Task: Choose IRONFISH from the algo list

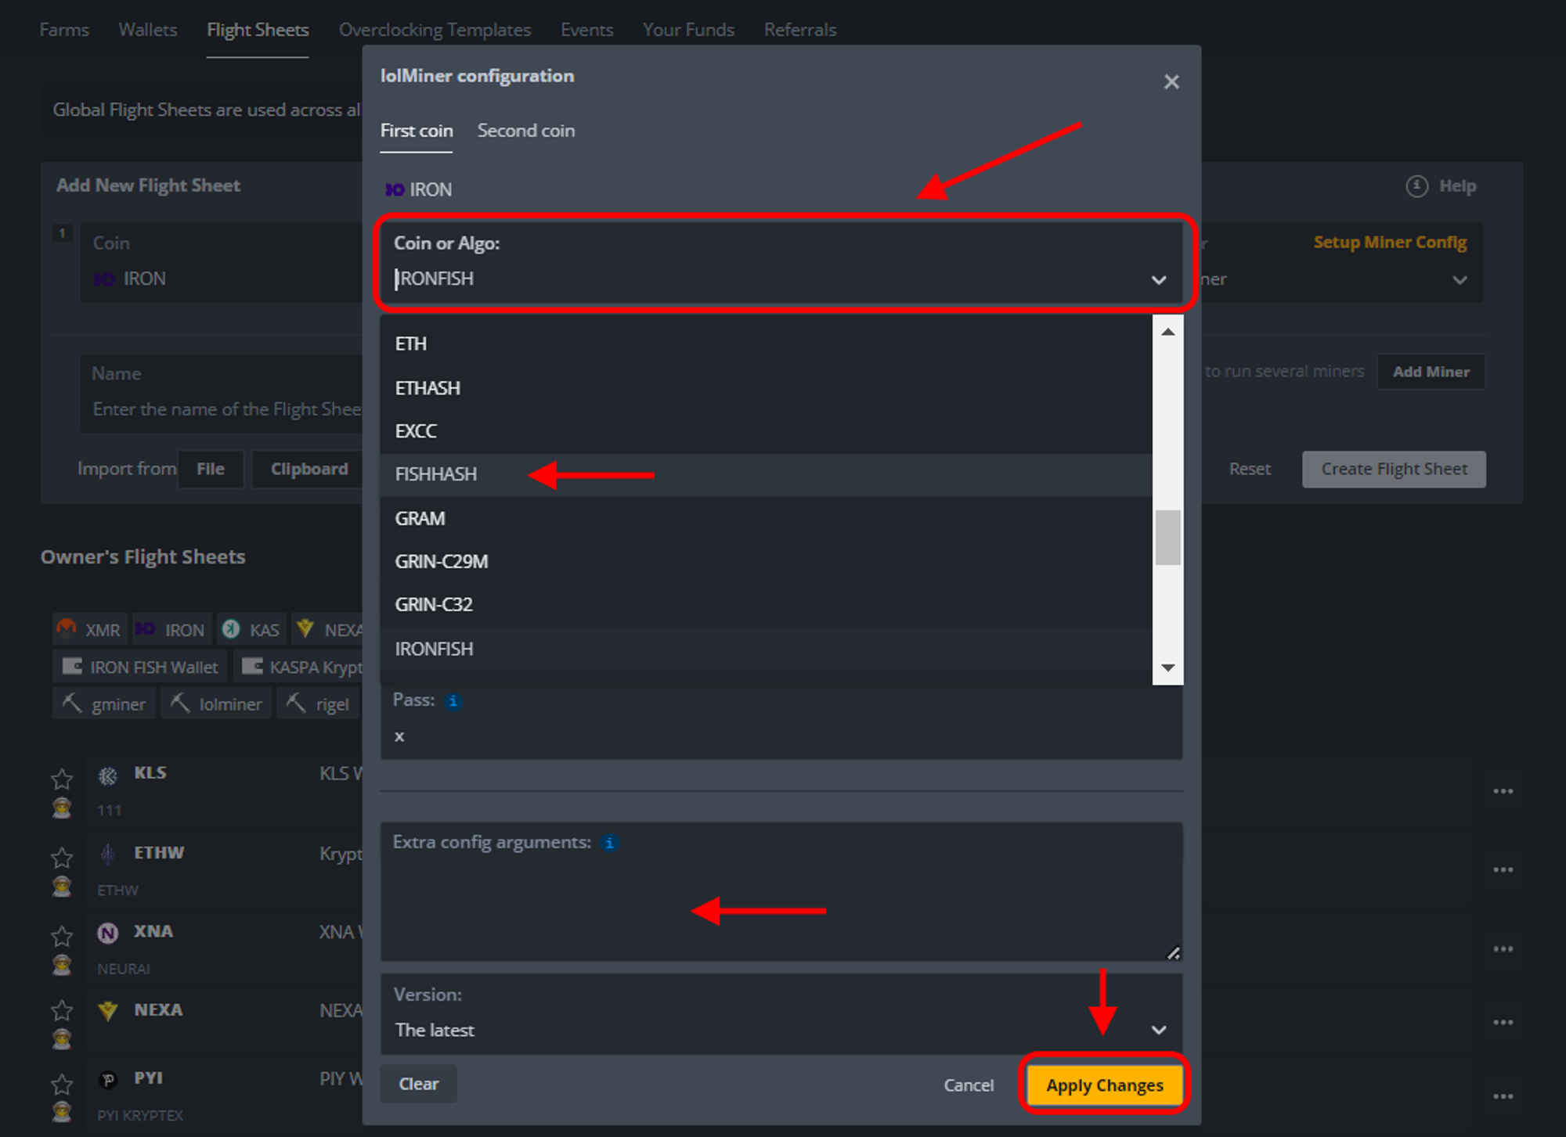Action: tap(766, 649)
